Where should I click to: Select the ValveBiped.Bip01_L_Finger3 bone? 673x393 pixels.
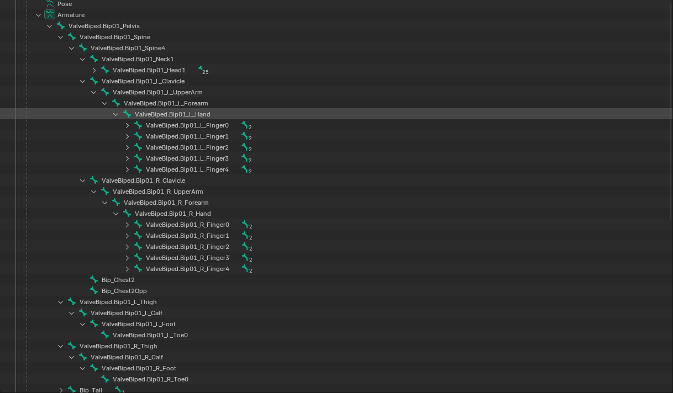[x=187, y=158]
